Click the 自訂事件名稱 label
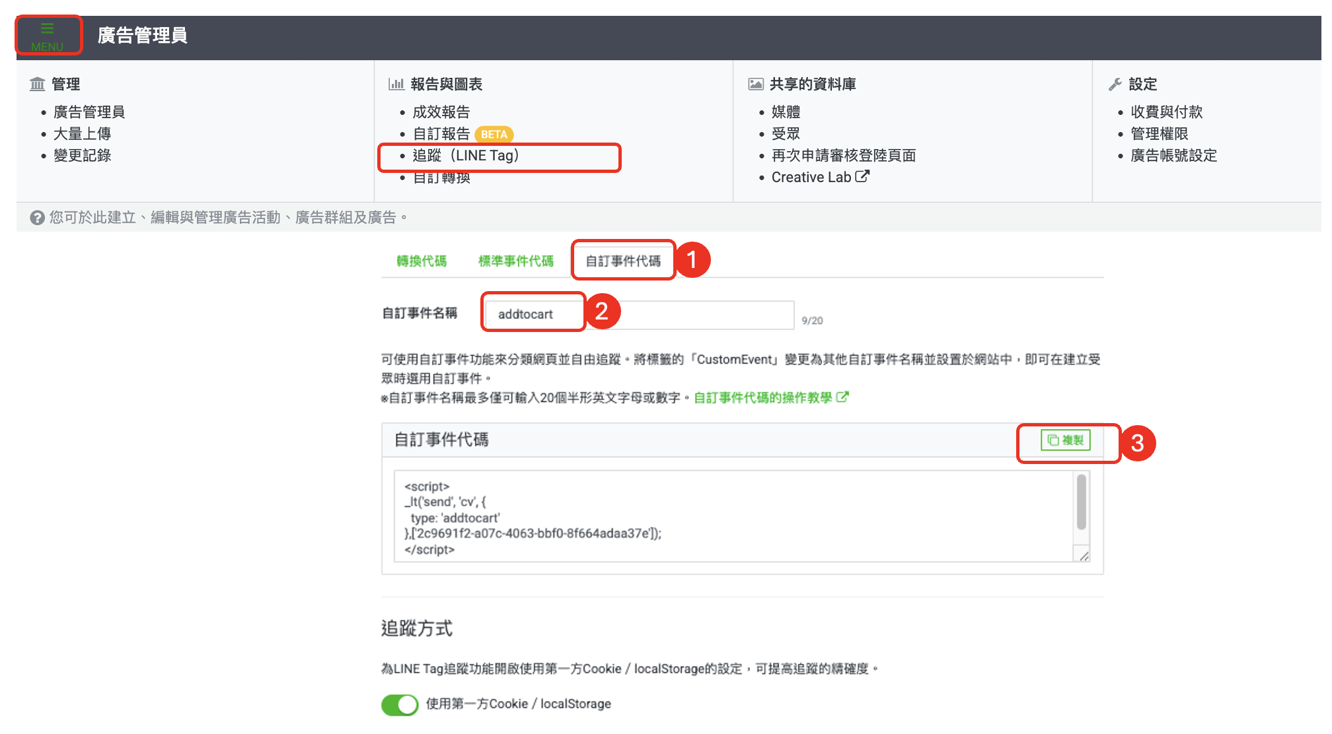Image resolution: width=1332 pixels, height=734 pixels. coord(420,313)
